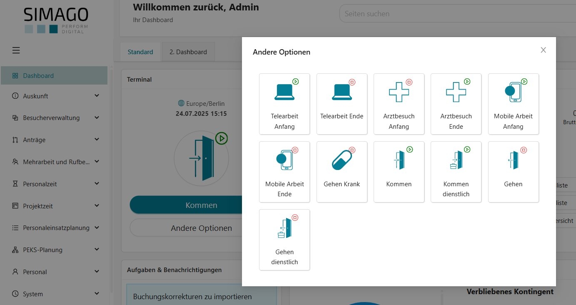Select the Mobile Arbeit Ende tile
This screenshot has height=305, width=576.
pyautogui.click(x=284, y=172)
